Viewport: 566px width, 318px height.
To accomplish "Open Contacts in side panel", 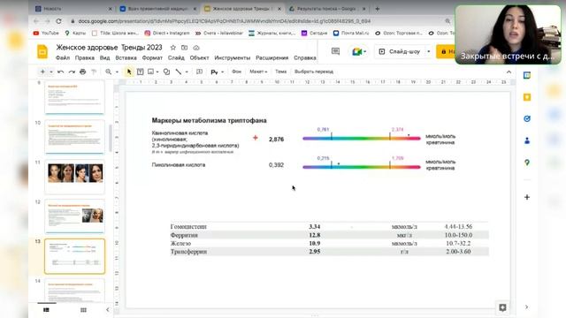I will pos(527,140).
